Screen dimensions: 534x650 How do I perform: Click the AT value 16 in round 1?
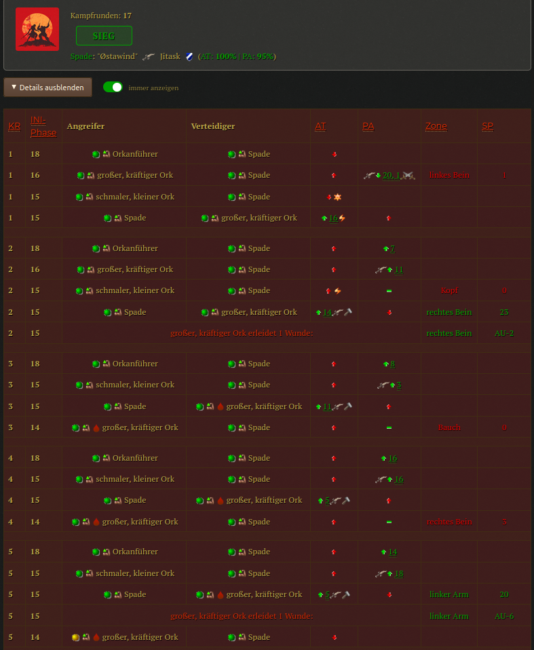tap(333, 218)
